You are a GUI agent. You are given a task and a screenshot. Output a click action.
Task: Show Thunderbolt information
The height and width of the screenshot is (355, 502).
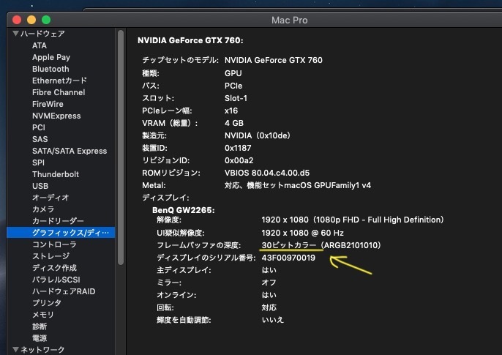[56, 174]
